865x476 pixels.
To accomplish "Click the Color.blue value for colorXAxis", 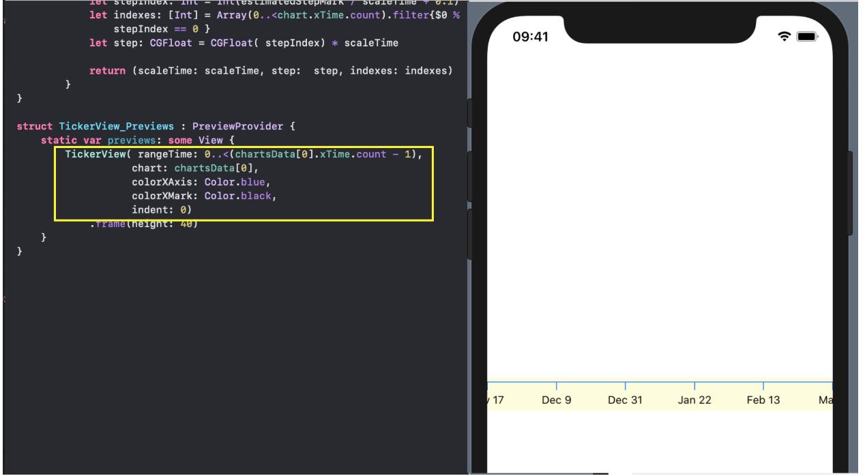I will point(235,181).
